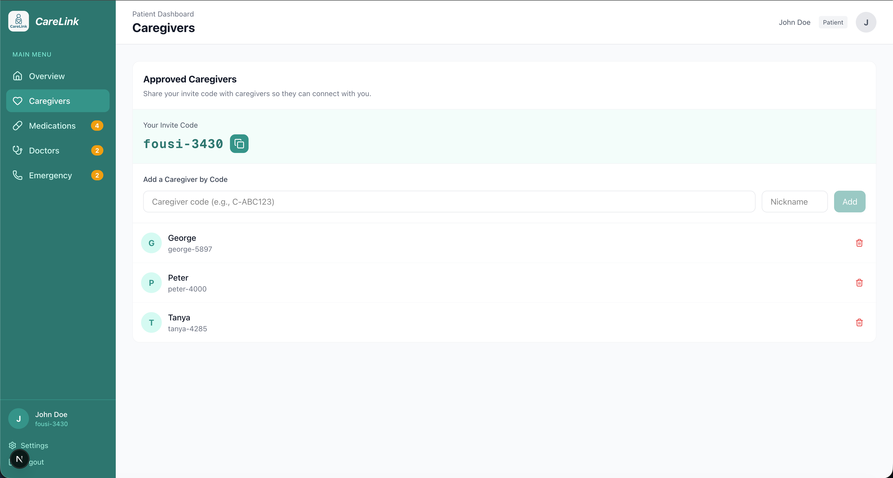The height and width of the screenshot is (478, 893).
Task: Click George's G avatar circle
Action: tap(151, 243)
